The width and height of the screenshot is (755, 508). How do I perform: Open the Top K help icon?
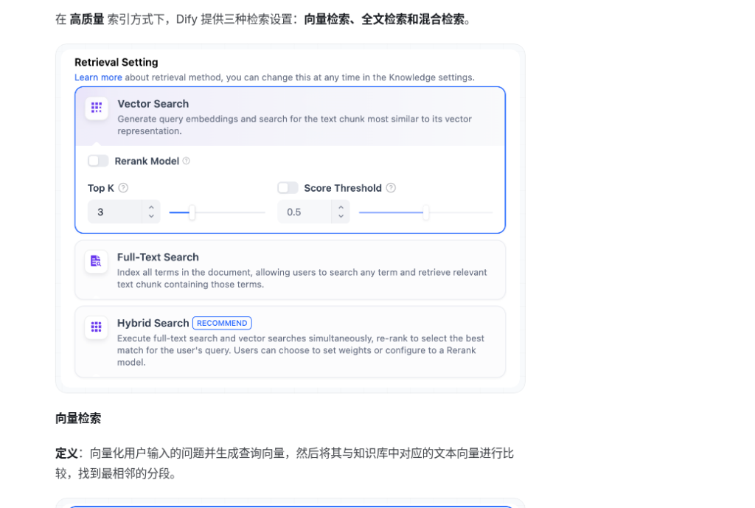pyautogui.click(x=123, y=188)
